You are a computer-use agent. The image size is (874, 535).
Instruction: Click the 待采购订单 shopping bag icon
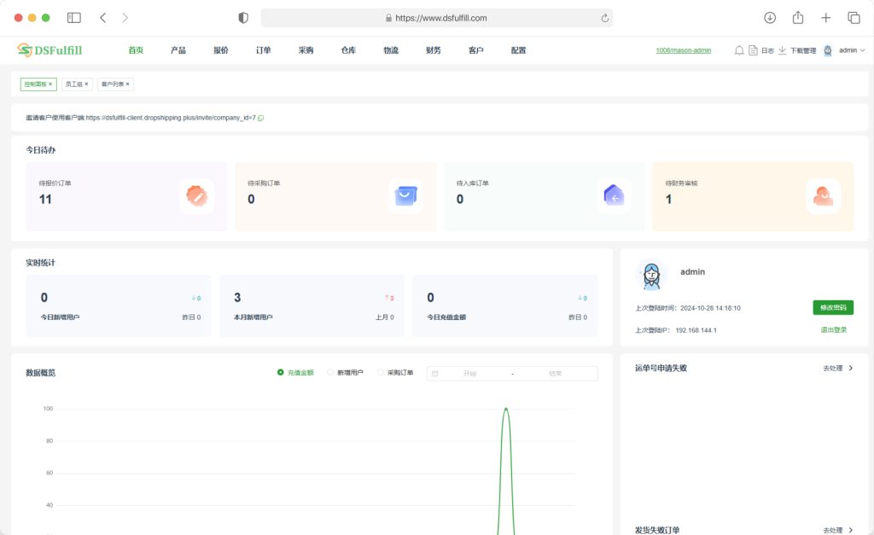(405, 196)
